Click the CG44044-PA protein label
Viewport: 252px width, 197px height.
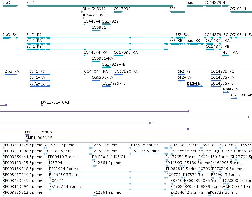[x=96, y=72]
